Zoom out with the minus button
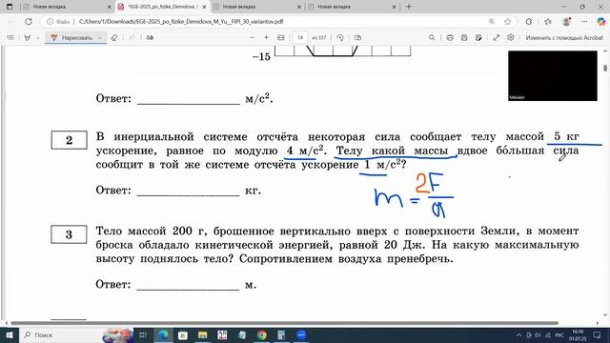 [x=252, y=38]
